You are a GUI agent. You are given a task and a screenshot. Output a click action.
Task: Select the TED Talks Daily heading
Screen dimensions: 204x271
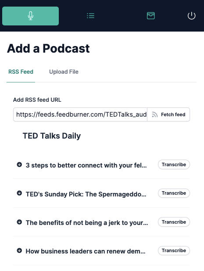point(52,136)
